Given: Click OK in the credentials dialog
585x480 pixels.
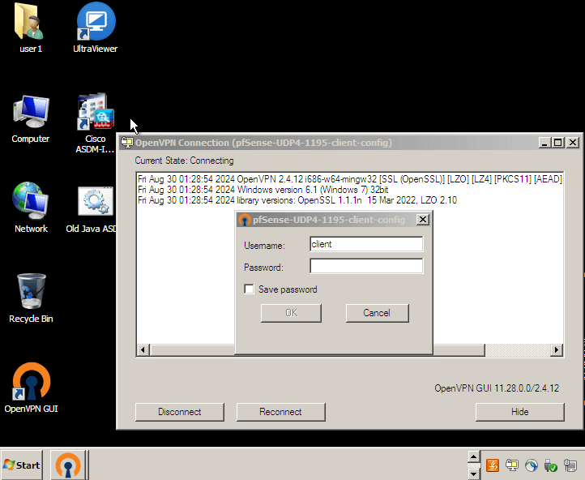Looking at the screenshot, I should (291, 313).
